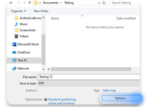Image resolution: width=149 pixels, height=107 pixels.
Task: Open the Organize menu
Action: (x=18, y=11)
